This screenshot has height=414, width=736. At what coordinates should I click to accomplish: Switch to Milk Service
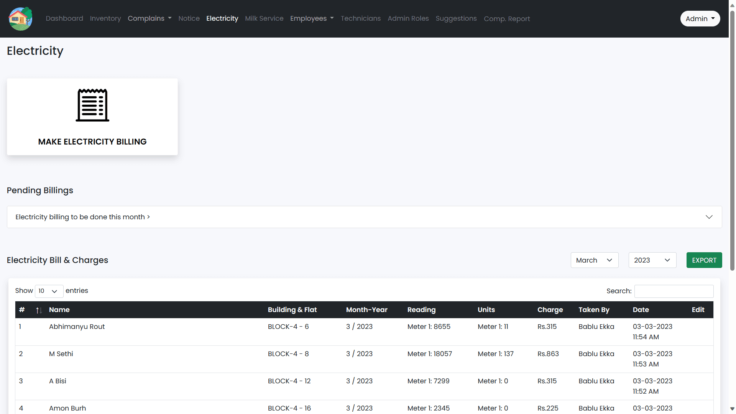[264, 18]
